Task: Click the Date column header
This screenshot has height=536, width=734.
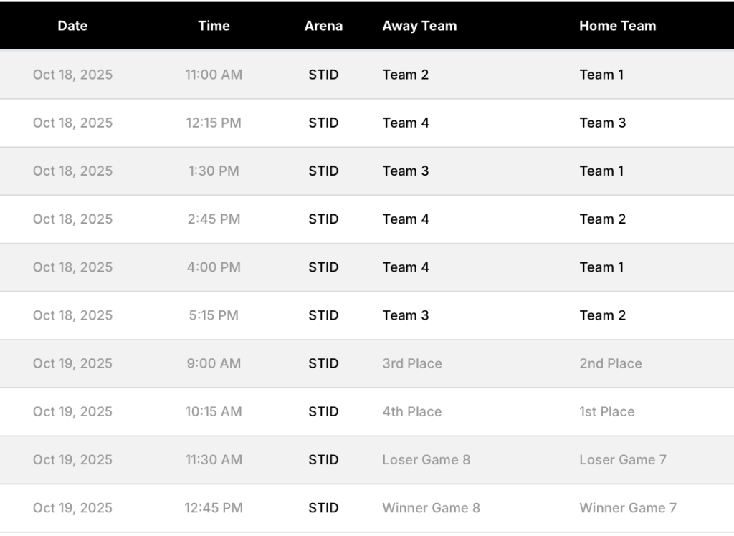Action: pos(72,26)
